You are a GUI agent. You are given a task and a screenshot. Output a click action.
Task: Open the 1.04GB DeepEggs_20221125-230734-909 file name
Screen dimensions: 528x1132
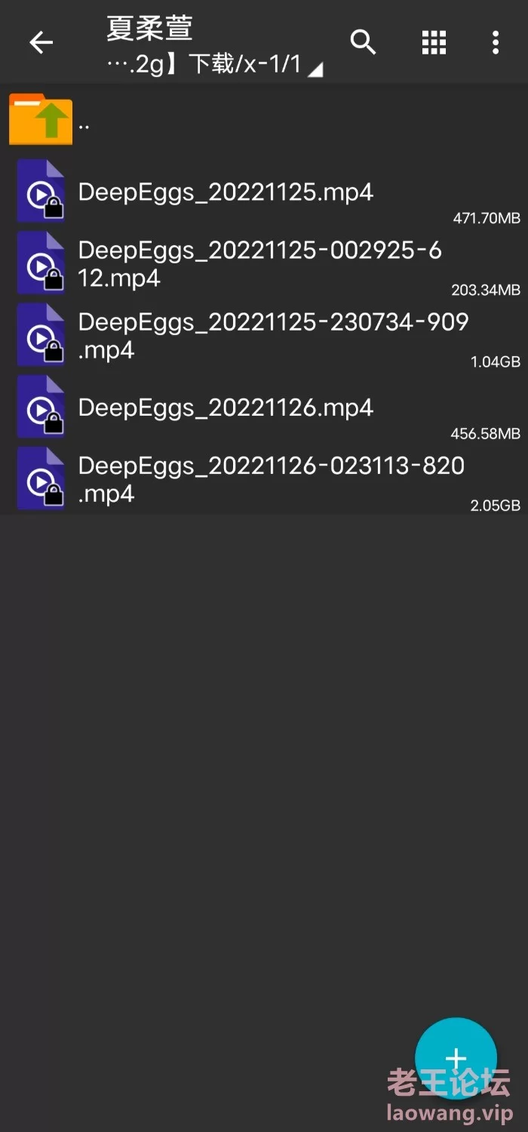click(x=273, y=335)
